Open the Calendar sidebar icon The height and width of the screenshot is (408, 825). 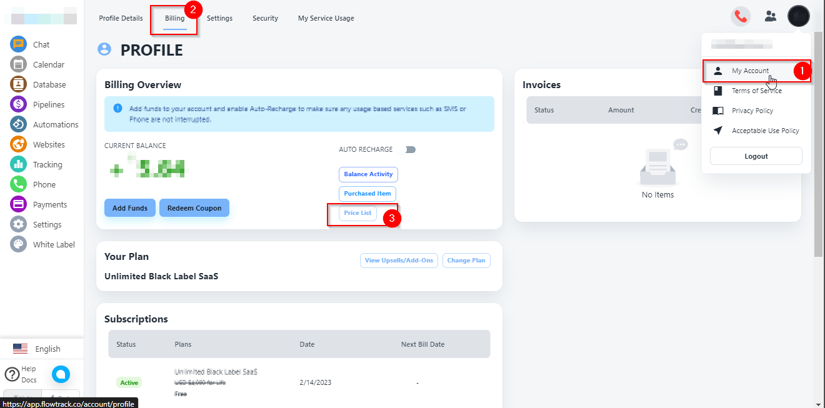pos(19,64)
